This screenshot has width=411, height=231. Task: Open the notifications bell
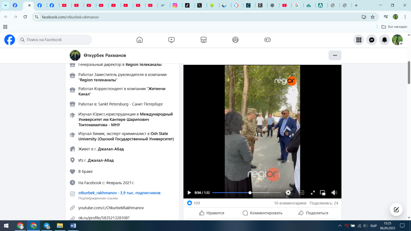(384, 40)
